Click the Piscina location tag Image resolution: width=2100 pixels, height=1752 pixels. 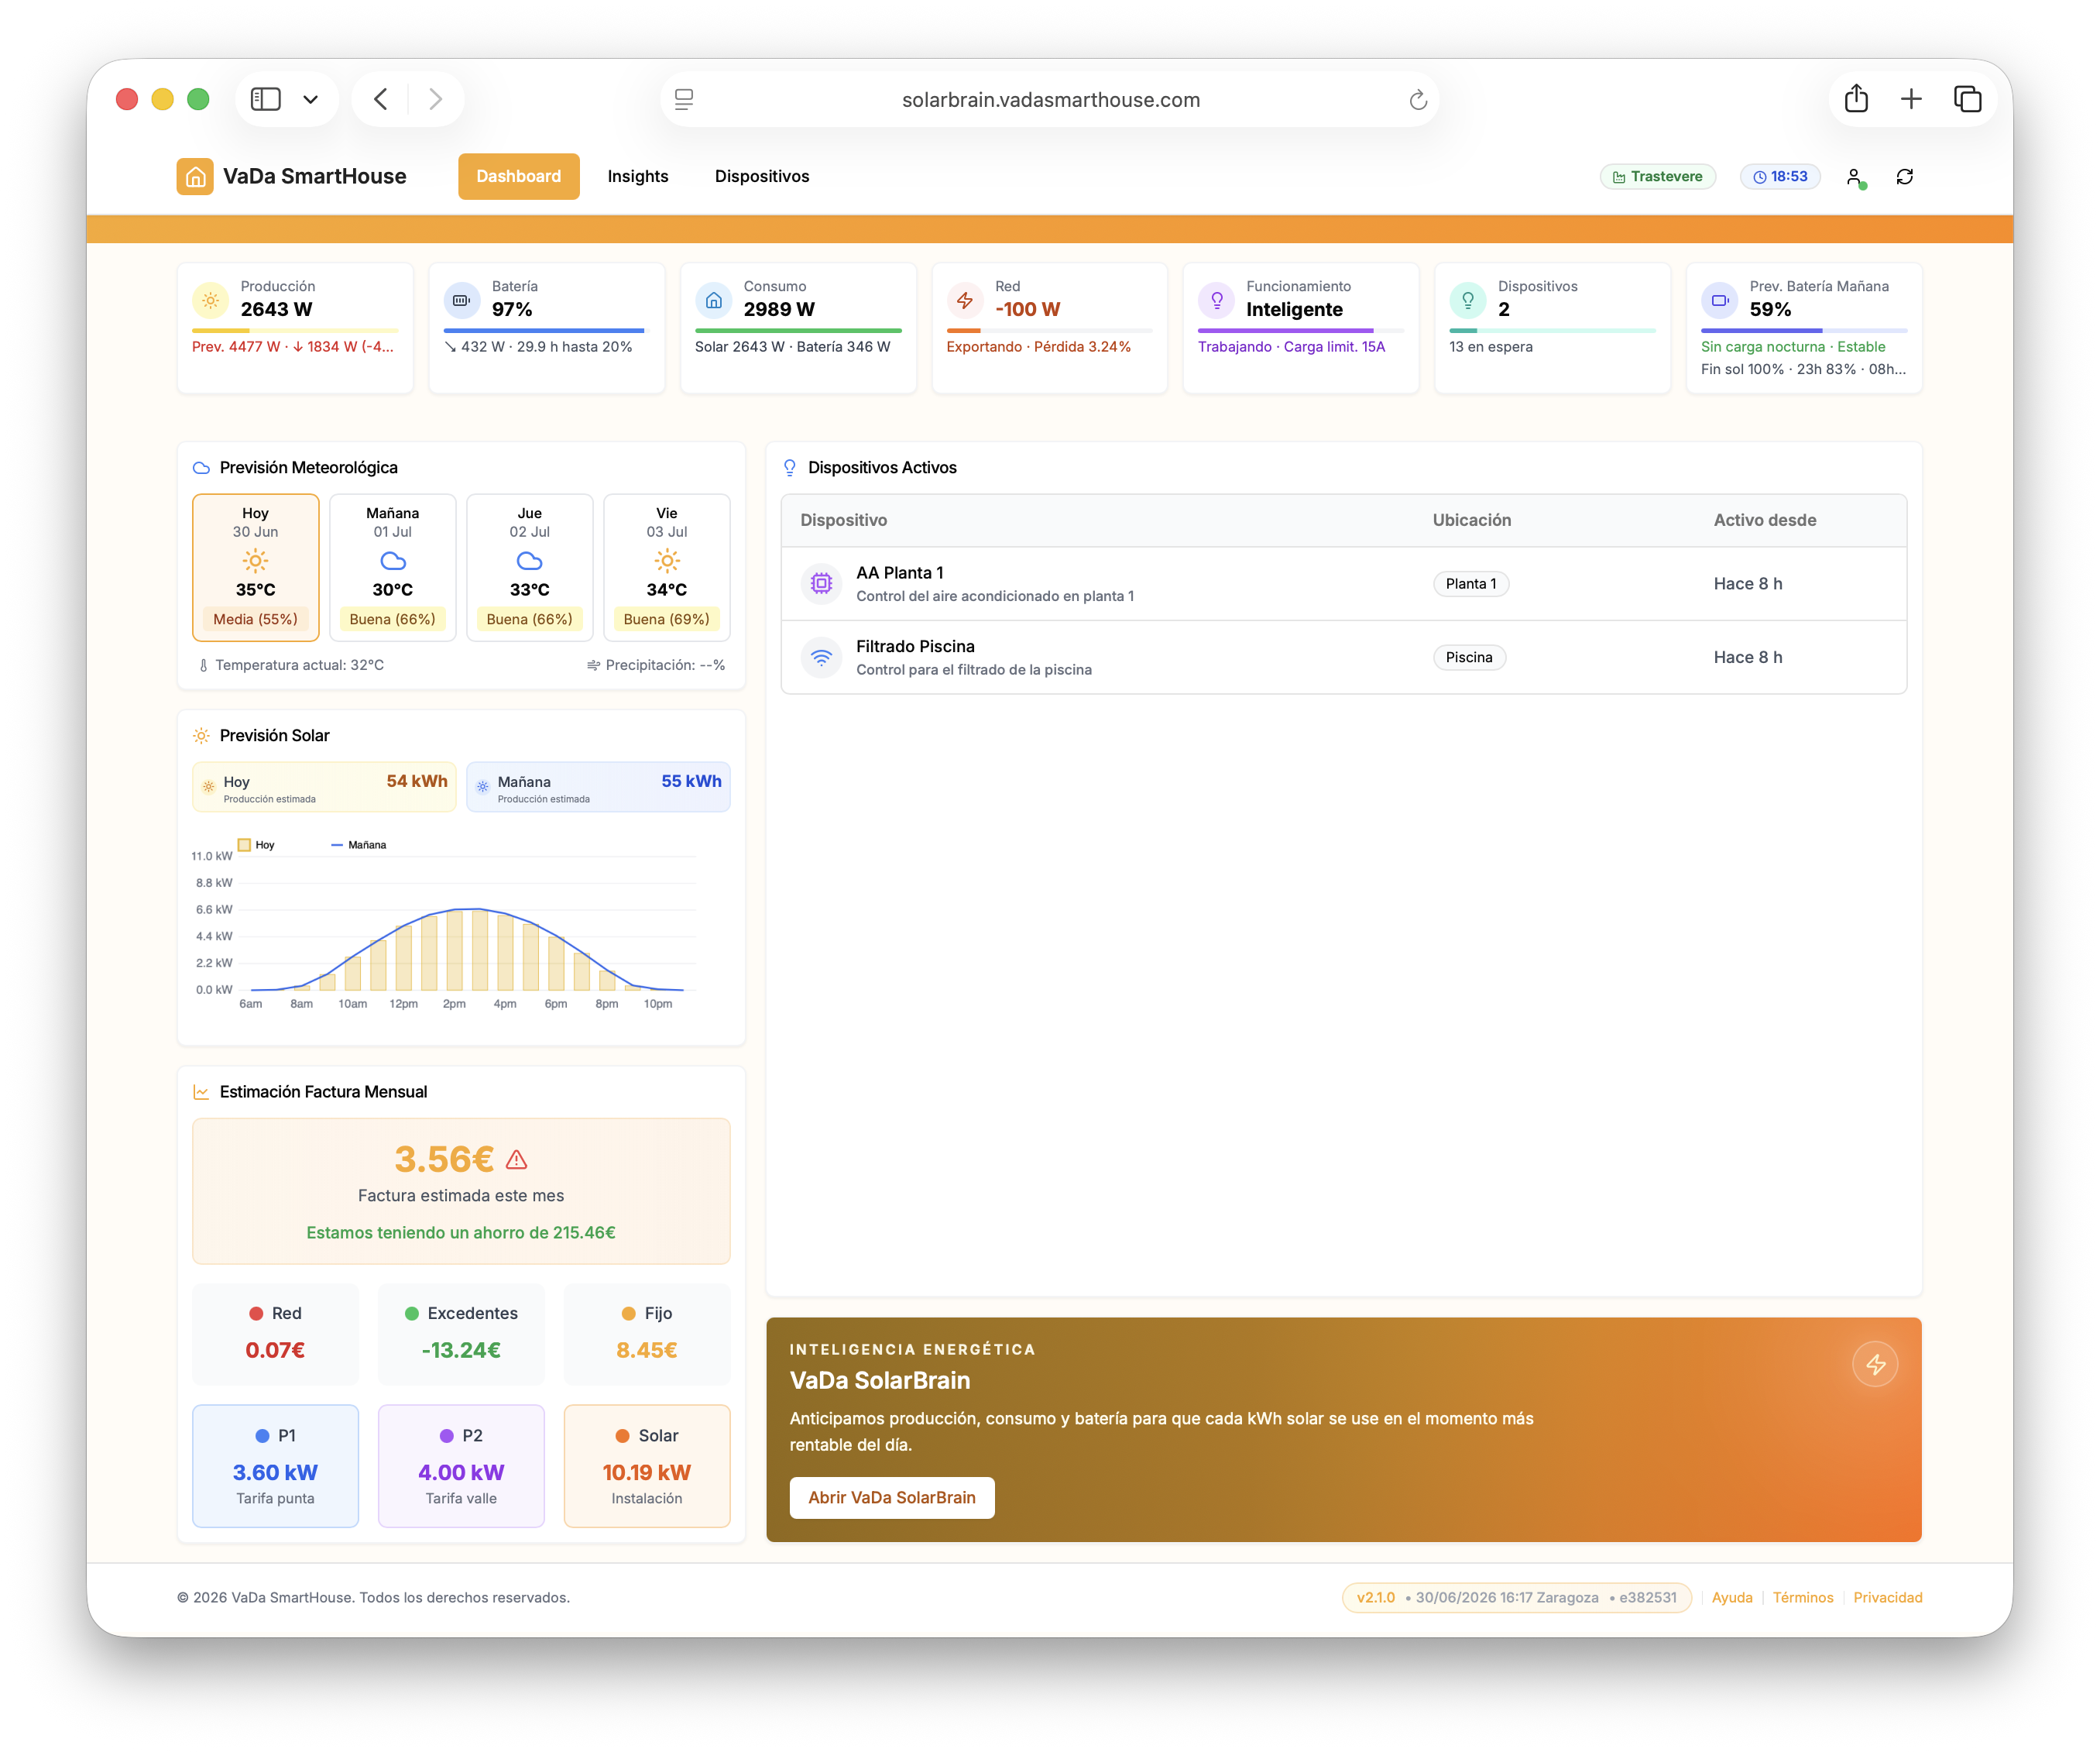(1469, 657)
